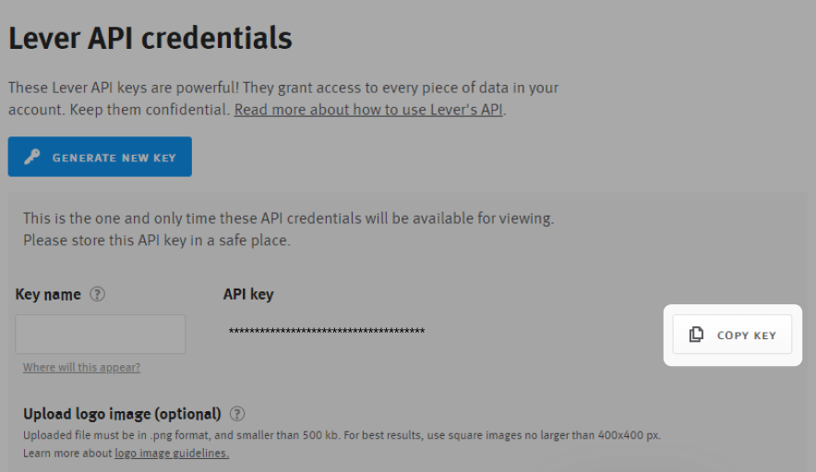Image resolution: width=816 pixels, height=472 pixels.
Task: Focus the Key name text field
Action: [101, 334]
